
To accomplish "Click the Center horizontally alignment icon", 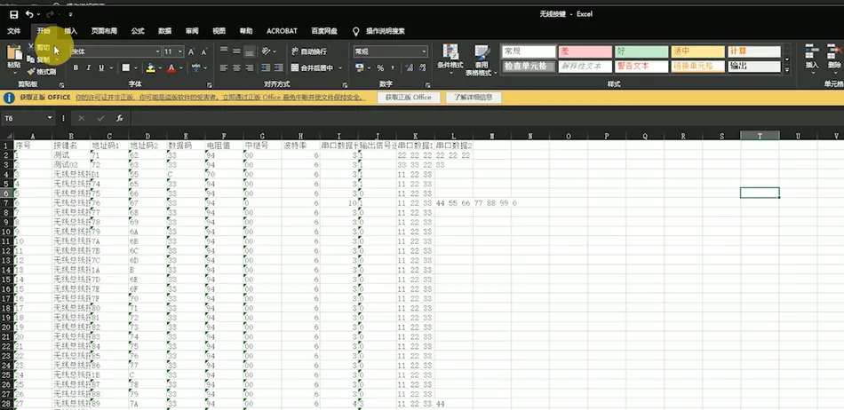I will (x=236, y=67).
